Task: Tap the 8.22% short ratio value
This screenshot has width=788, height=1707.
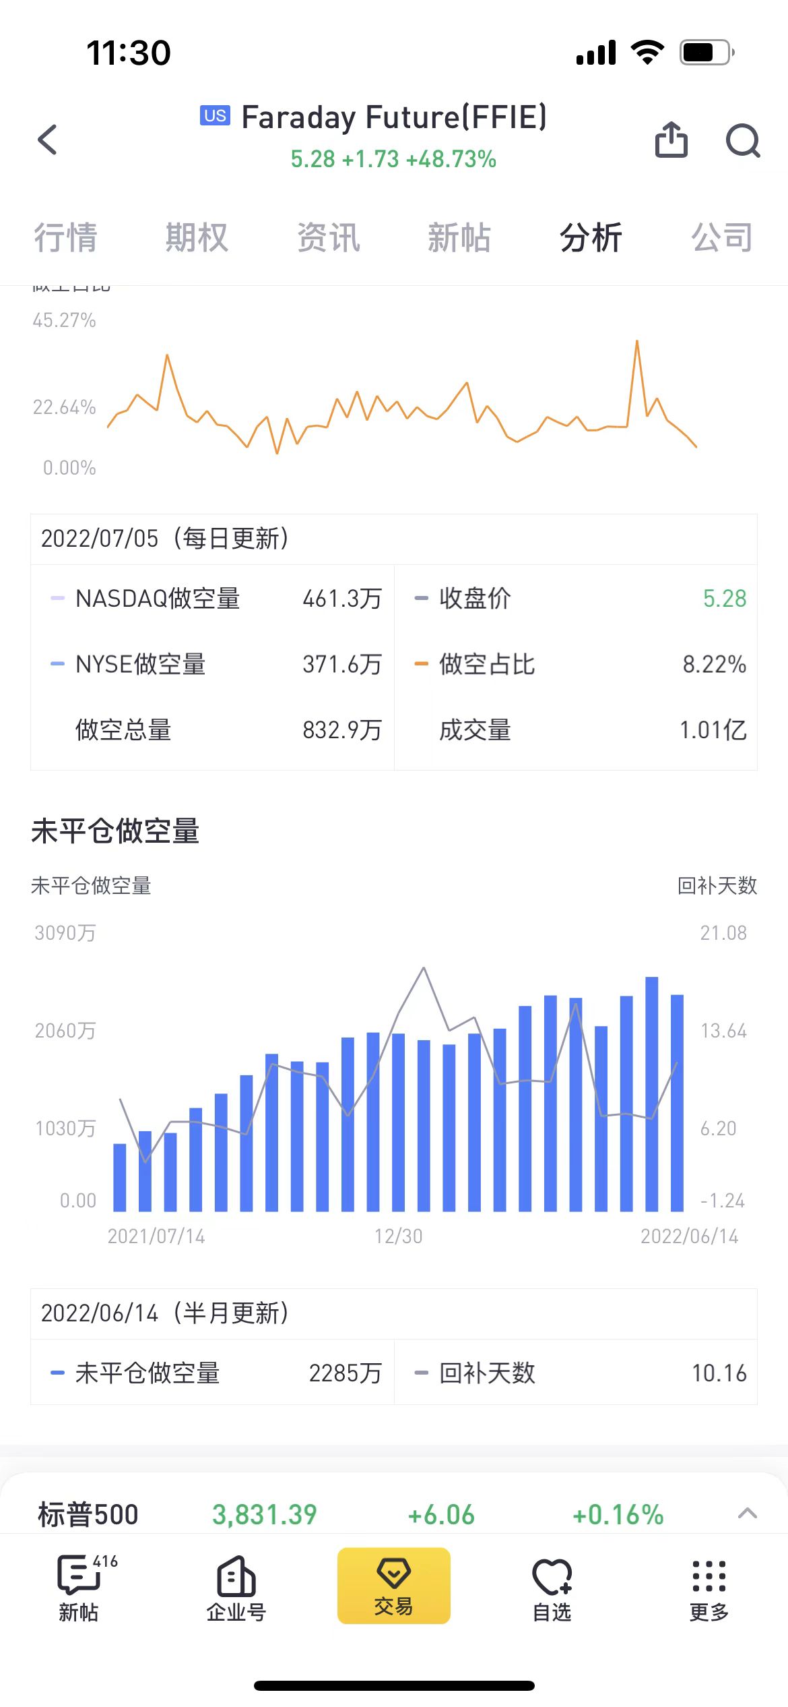Action: (x=715, y=664)
